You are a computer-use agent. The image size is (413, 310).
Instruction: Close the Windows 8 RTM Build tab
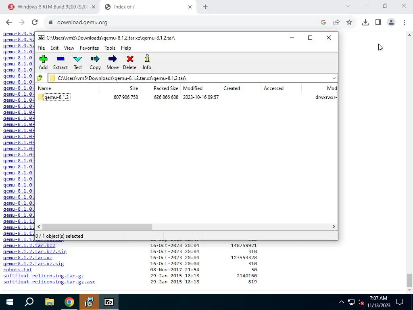tap(94, 7)
